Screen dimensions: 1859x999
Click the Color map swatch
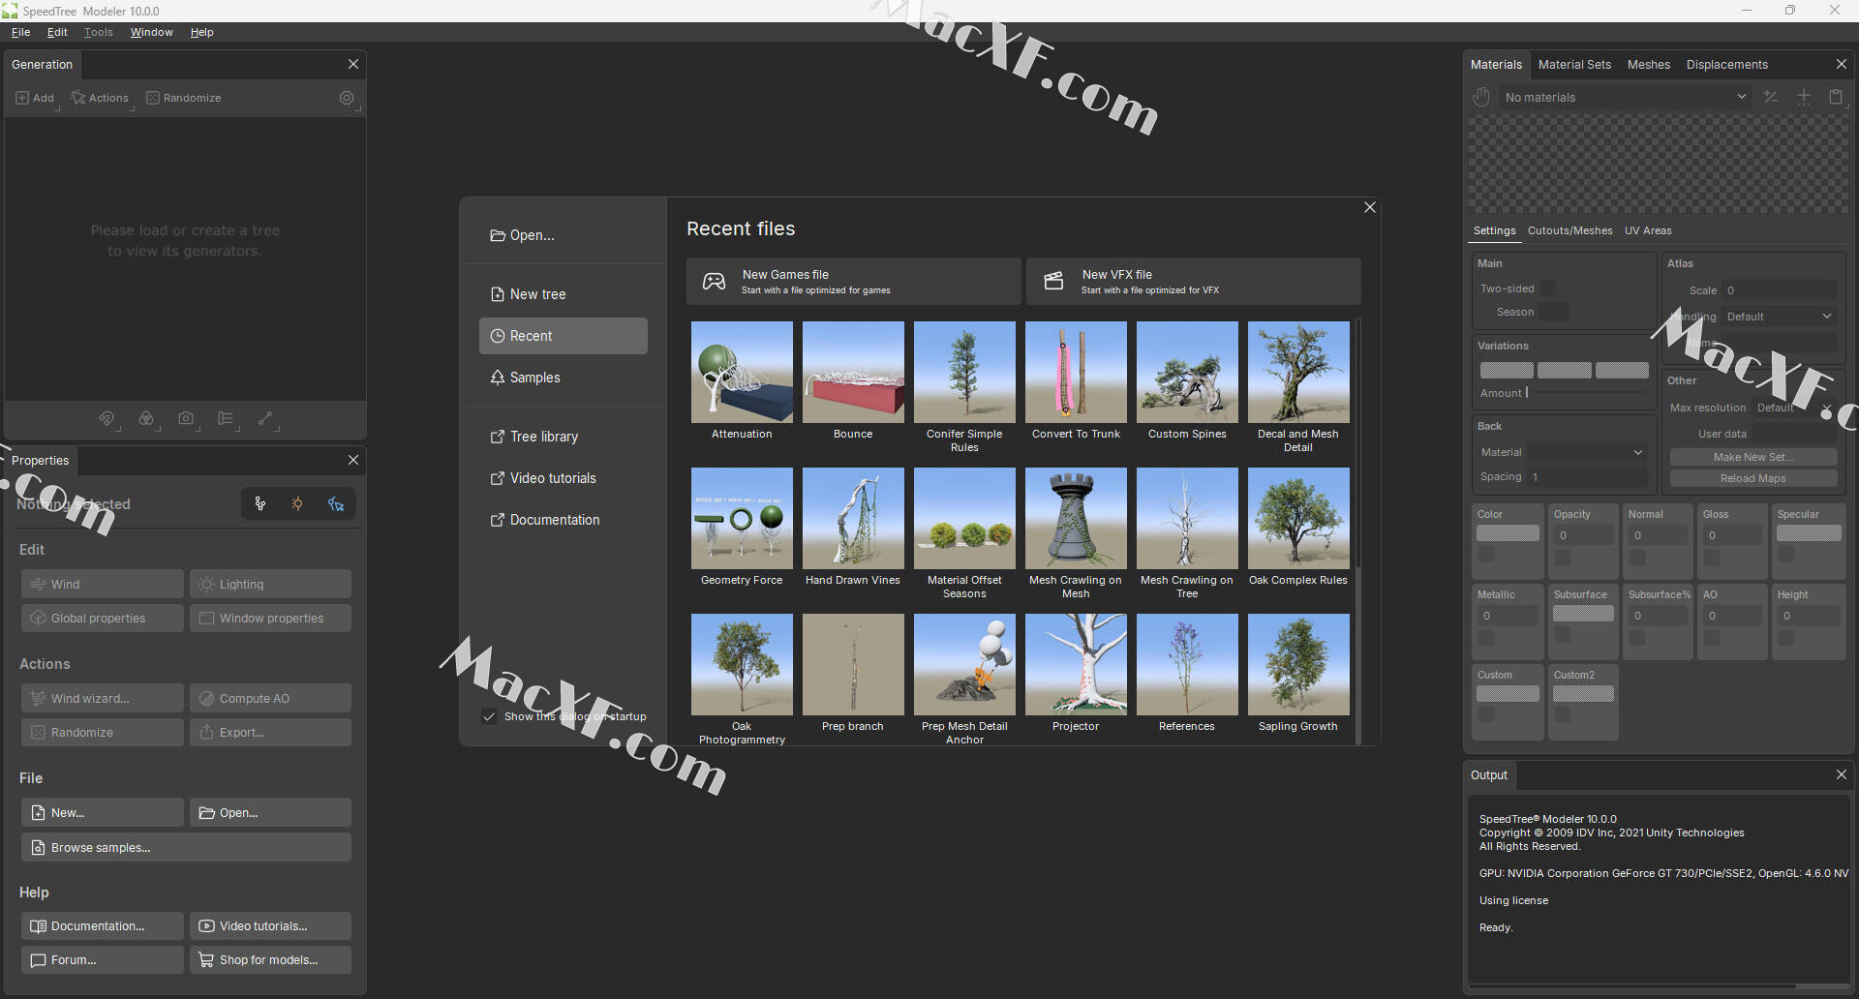click(x=1508, y=533)
